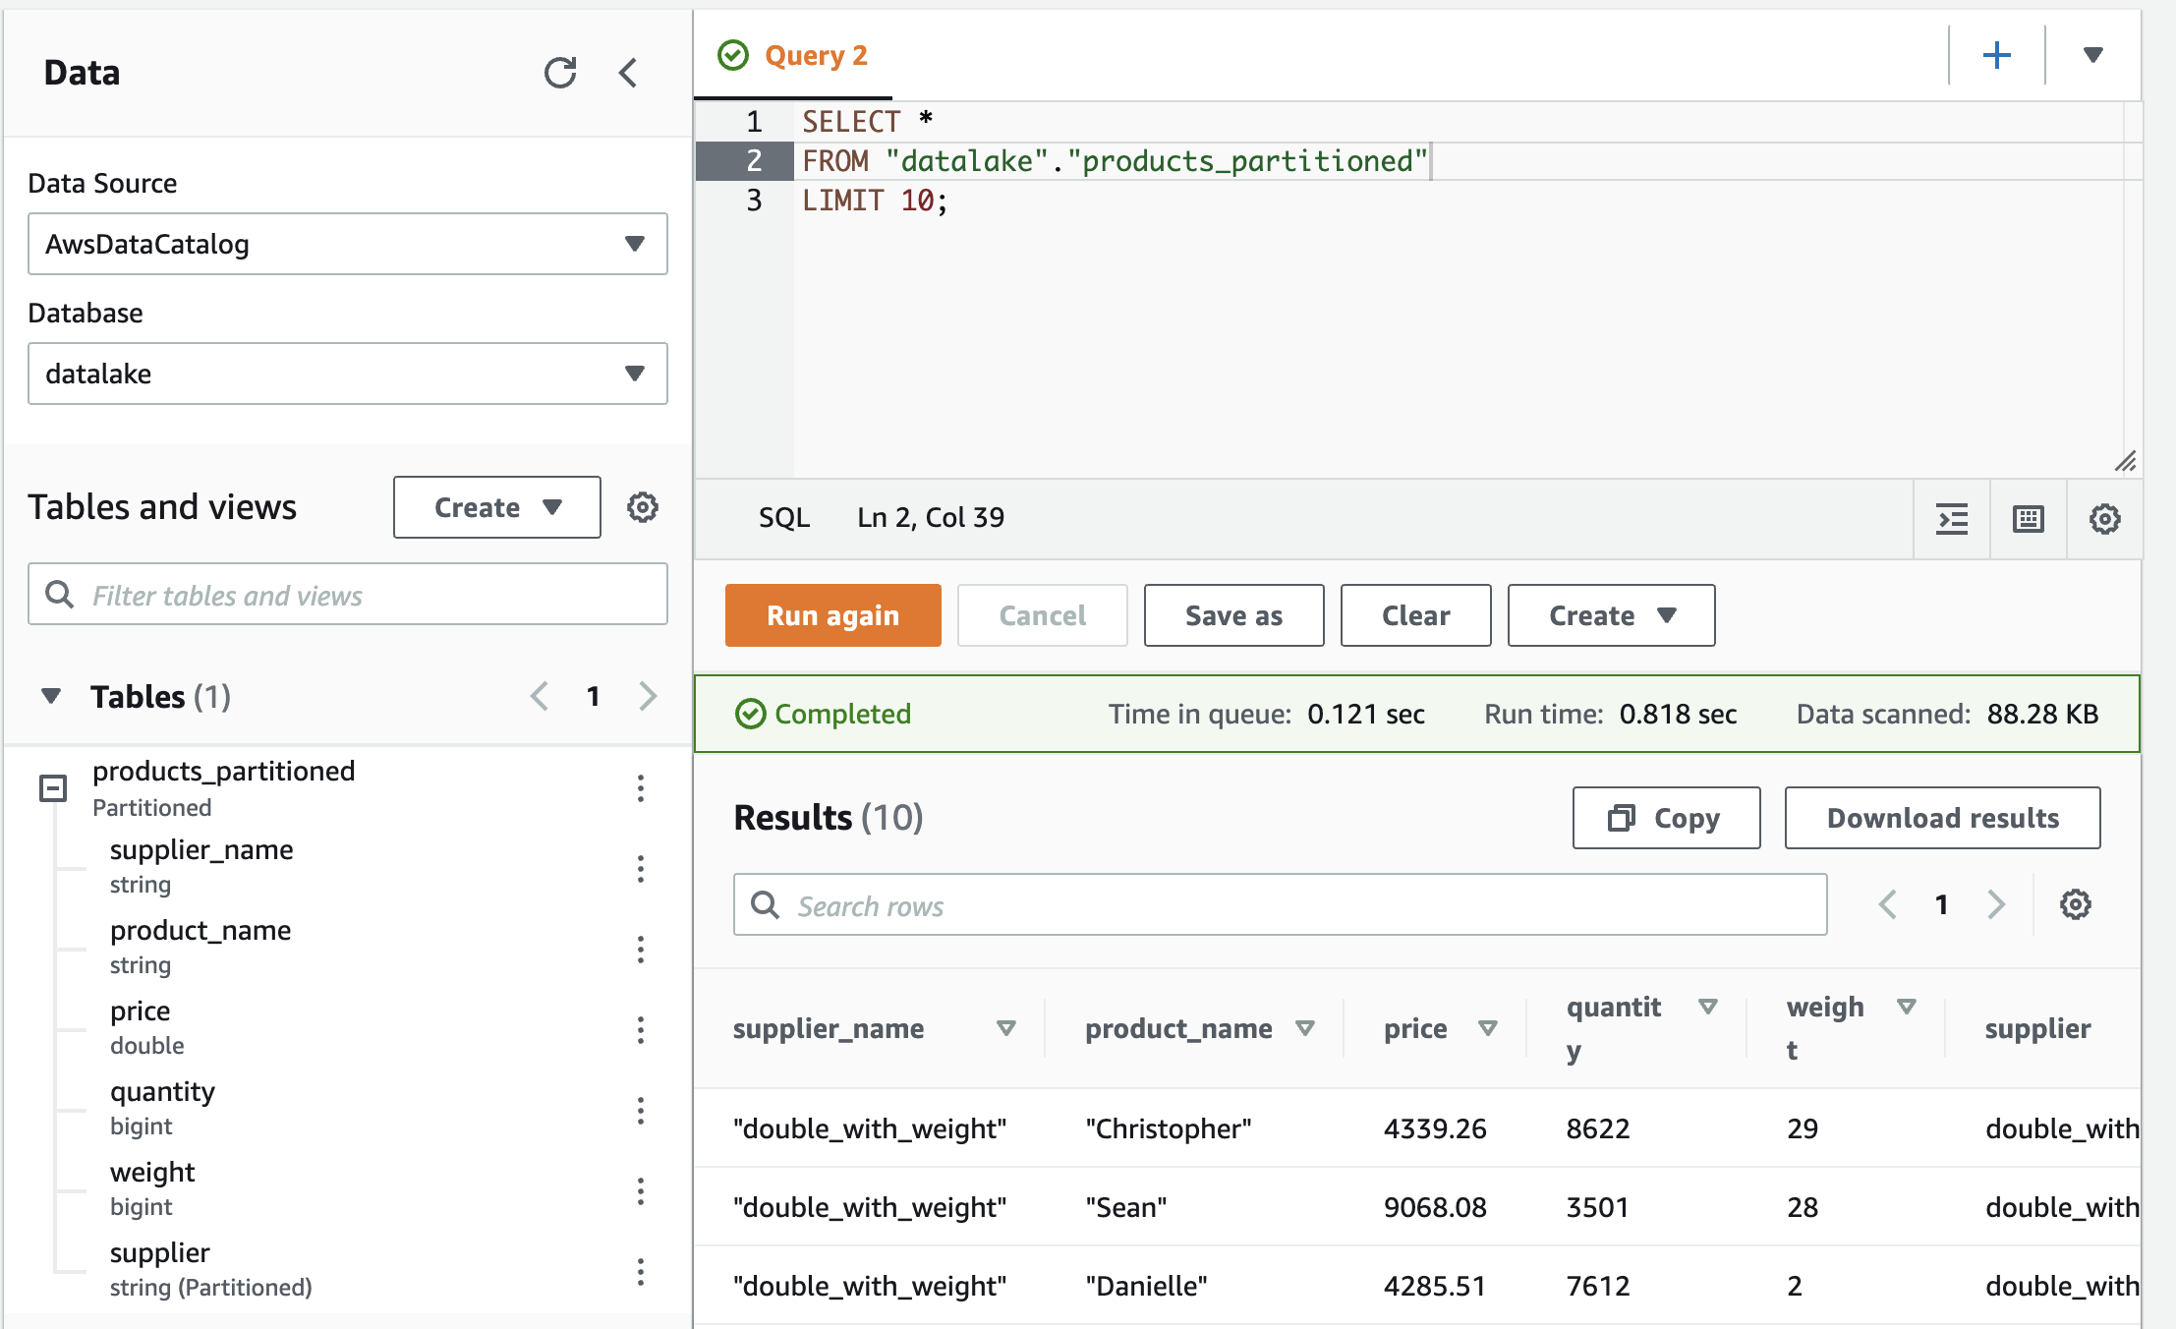Select the price column in tree
The height and width of the screenshot is (1329, 2176).
click(x=141, y=1011)
